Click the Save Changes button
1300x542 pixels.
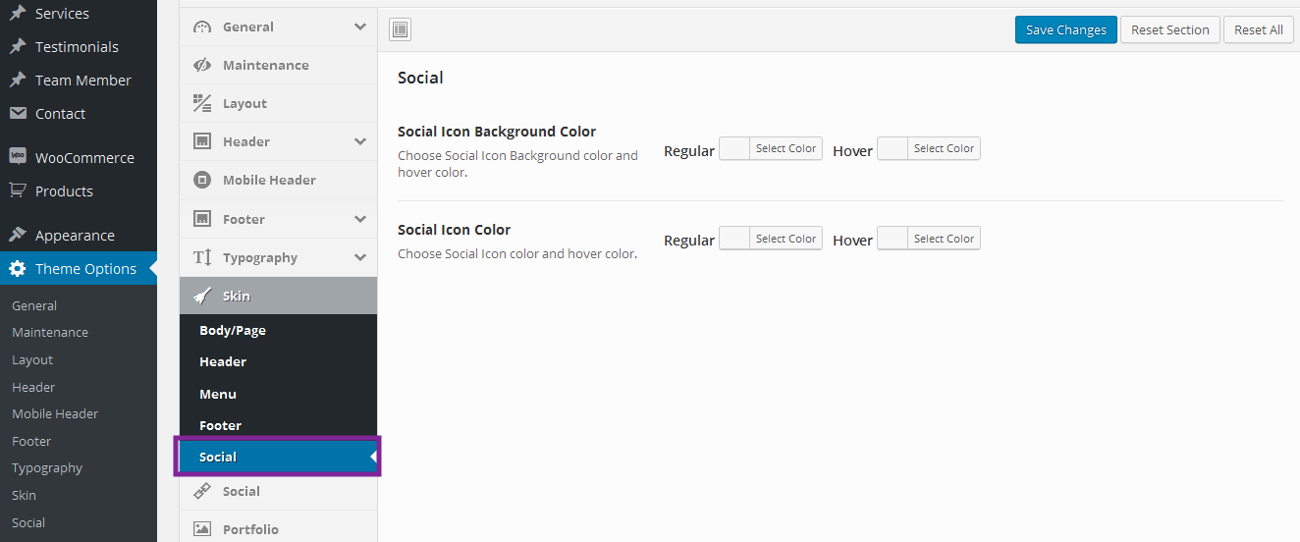point(1065,29)
